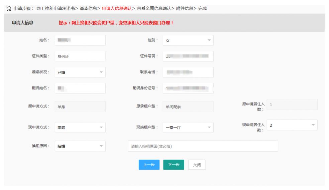This screenshot has height=190, width=329.
Task: Open the 现申请方式 dropdown showing 家庭
Action: click(x=80, y=127)
